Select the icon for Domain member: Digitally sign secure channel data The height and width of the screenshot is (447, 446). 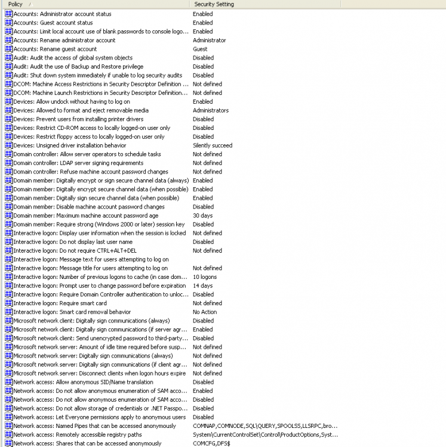(x=9, y=198)
